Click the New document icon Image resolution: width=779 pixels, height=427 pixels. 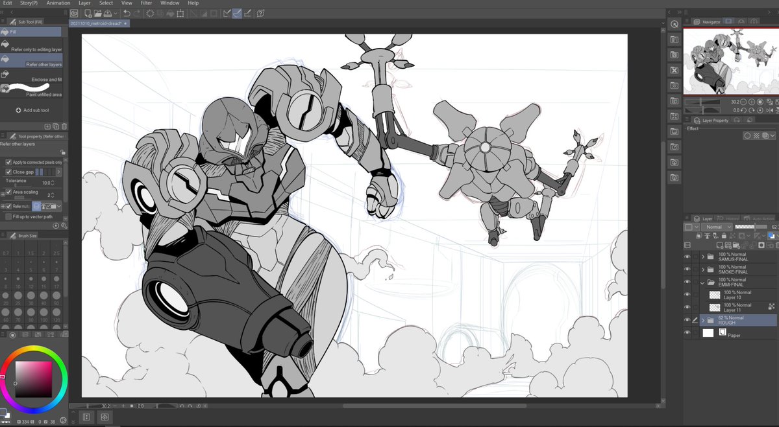pos(87,13)
